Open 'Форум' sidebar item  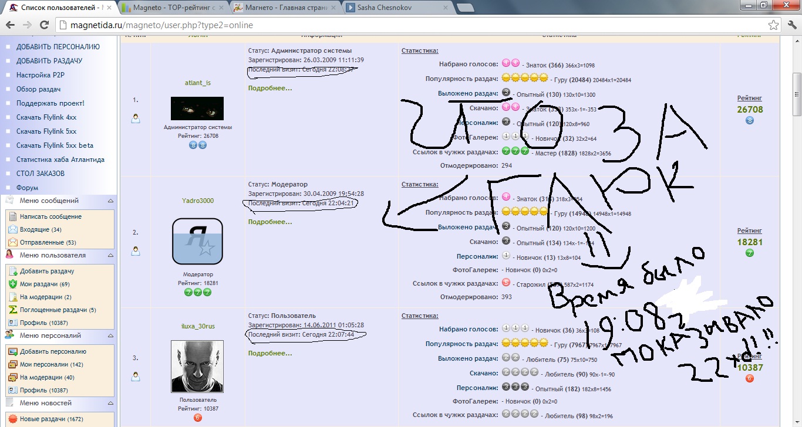coord(27,188)
